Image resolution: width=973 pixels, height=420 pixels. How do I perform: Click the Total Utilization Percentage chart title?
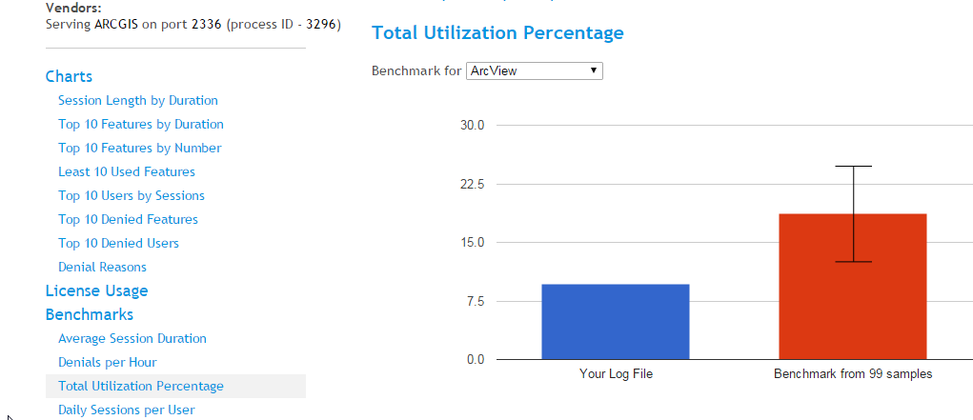click(x=497, y=33)
